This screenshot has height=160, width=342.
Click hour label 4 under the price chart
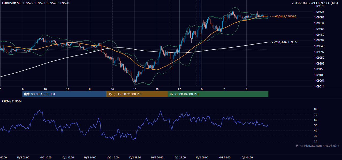tap(246, 89)
